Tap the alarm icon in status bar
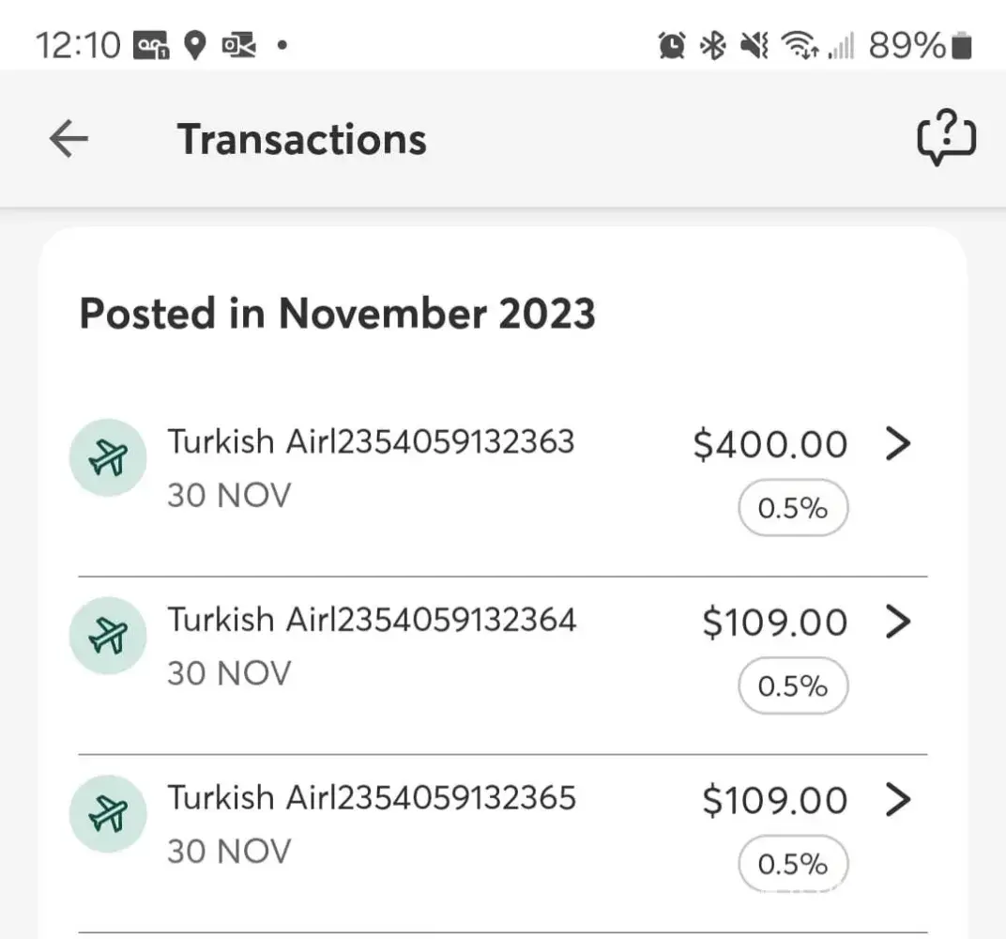1006x939 pixels. (x=672, y=45)
